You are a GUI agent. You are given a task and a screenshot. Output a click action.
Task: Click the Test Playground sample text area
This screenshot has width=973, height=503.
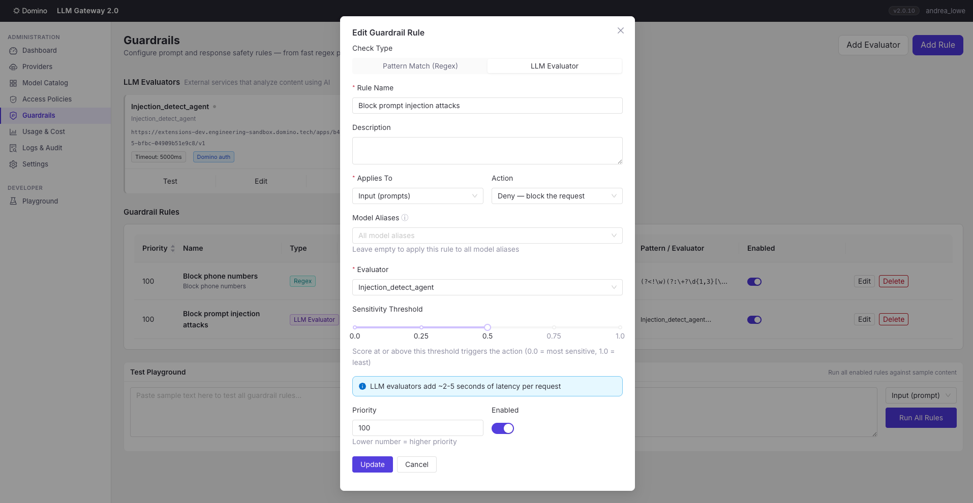(503, 412)
